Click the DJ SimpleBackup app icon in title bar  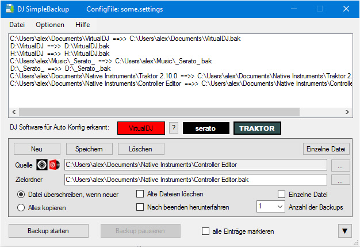point(10,9)
